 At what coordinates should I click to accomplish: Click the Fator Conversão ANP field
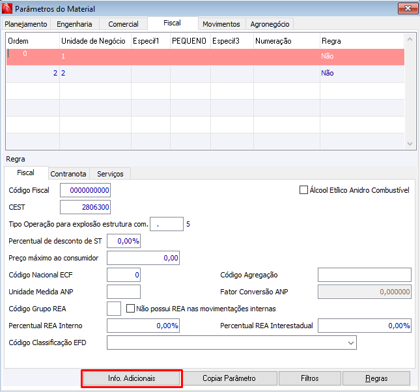[x=365, y=292]
